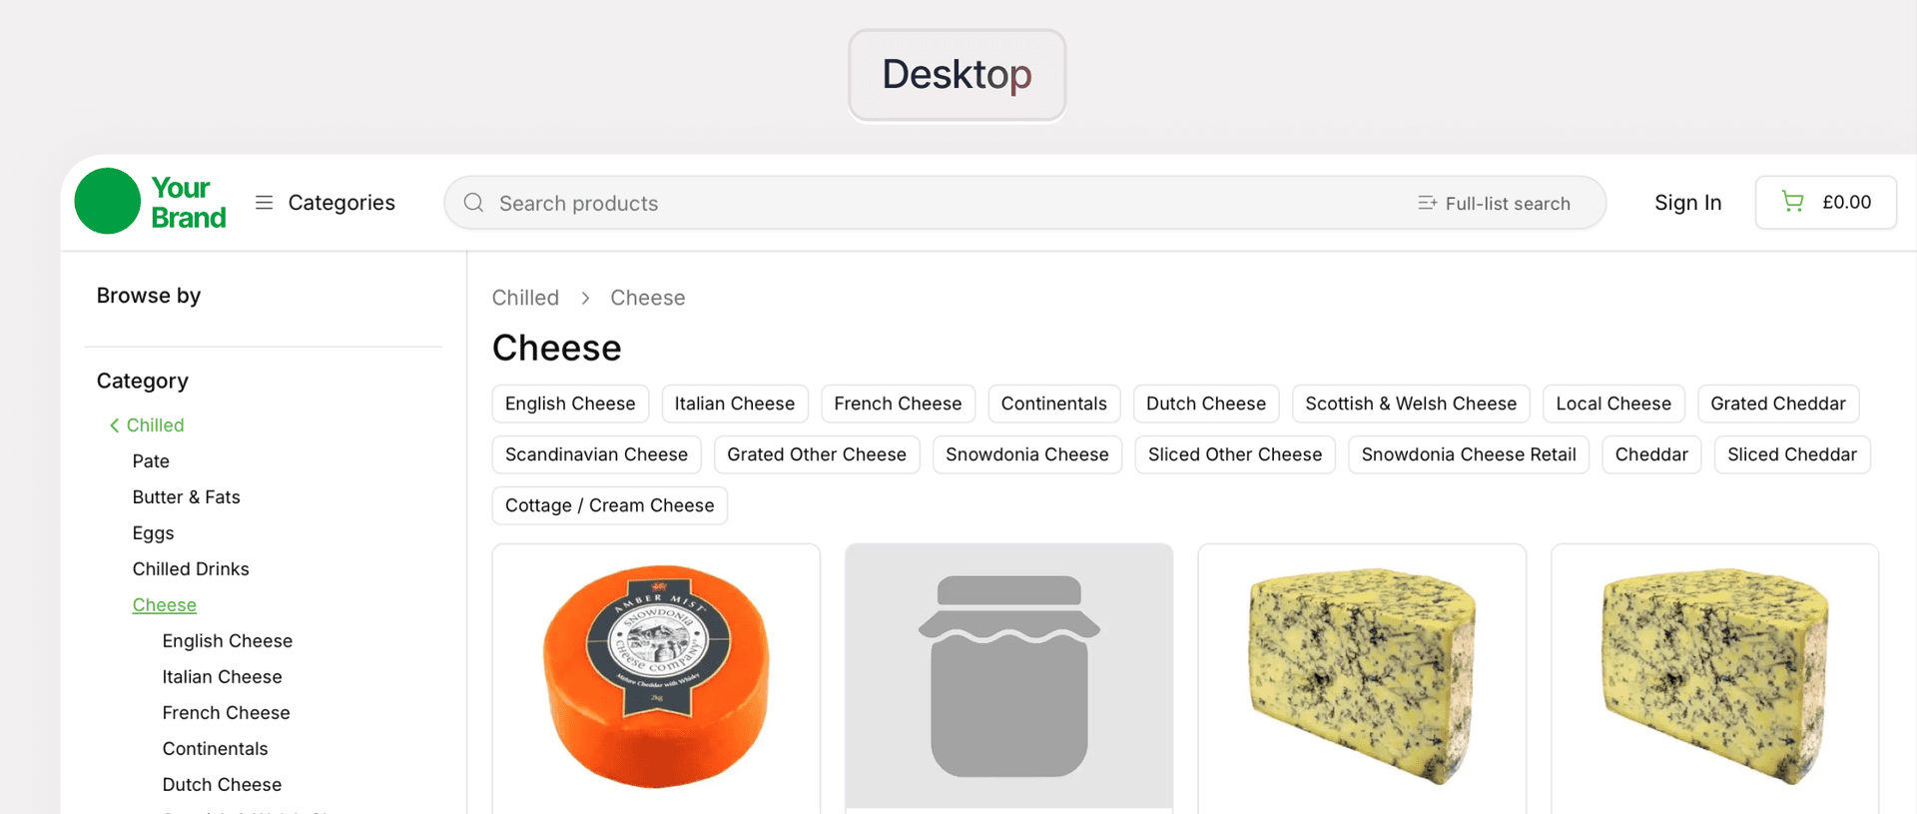Click the search magnifier icon
The width and height of the screenshot is (1917, 814).
click(474, 203)
